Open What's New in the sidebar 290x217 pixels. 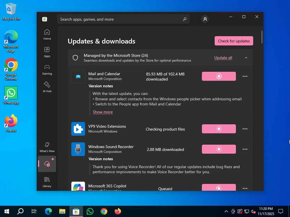pos(47,147)
